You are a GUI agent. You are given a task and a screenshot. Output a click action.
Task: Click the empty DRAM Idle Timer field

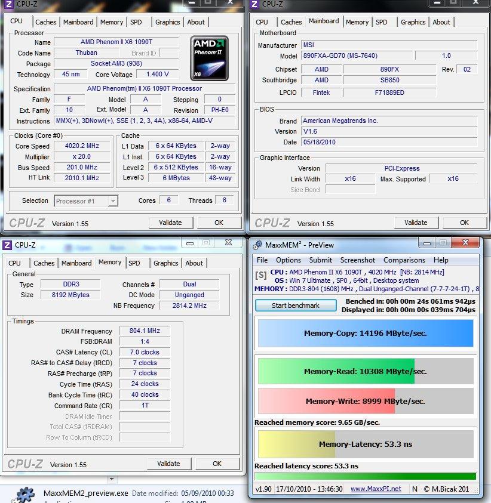pos(145,416)
